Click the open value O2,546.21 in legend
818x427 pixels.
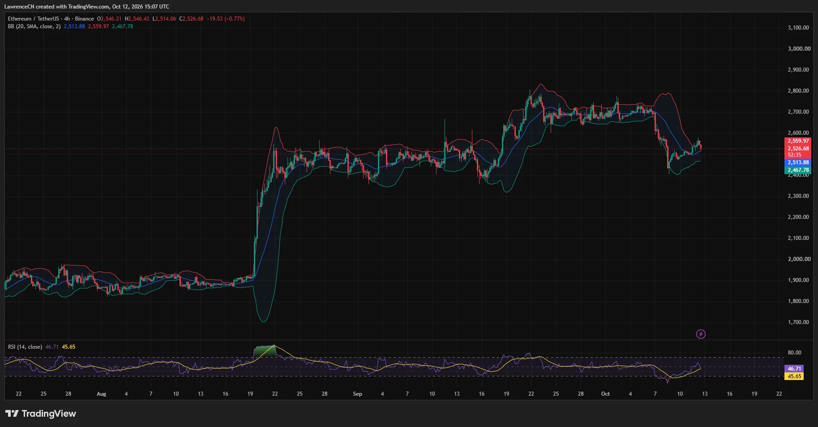click(x=109, y=19)
